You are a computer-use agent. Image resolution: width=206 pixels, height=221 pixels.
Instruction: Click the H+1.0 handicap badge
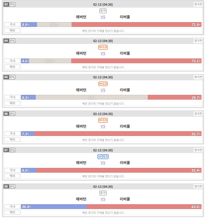(103, 47)
